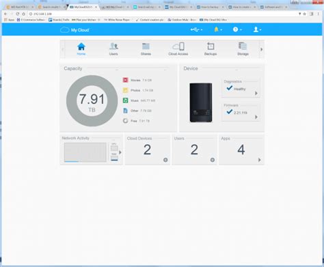The image size is (324, 267).
Task: Open the My Cloud EX2 Ultra bookmark
Action: (213, 20)
